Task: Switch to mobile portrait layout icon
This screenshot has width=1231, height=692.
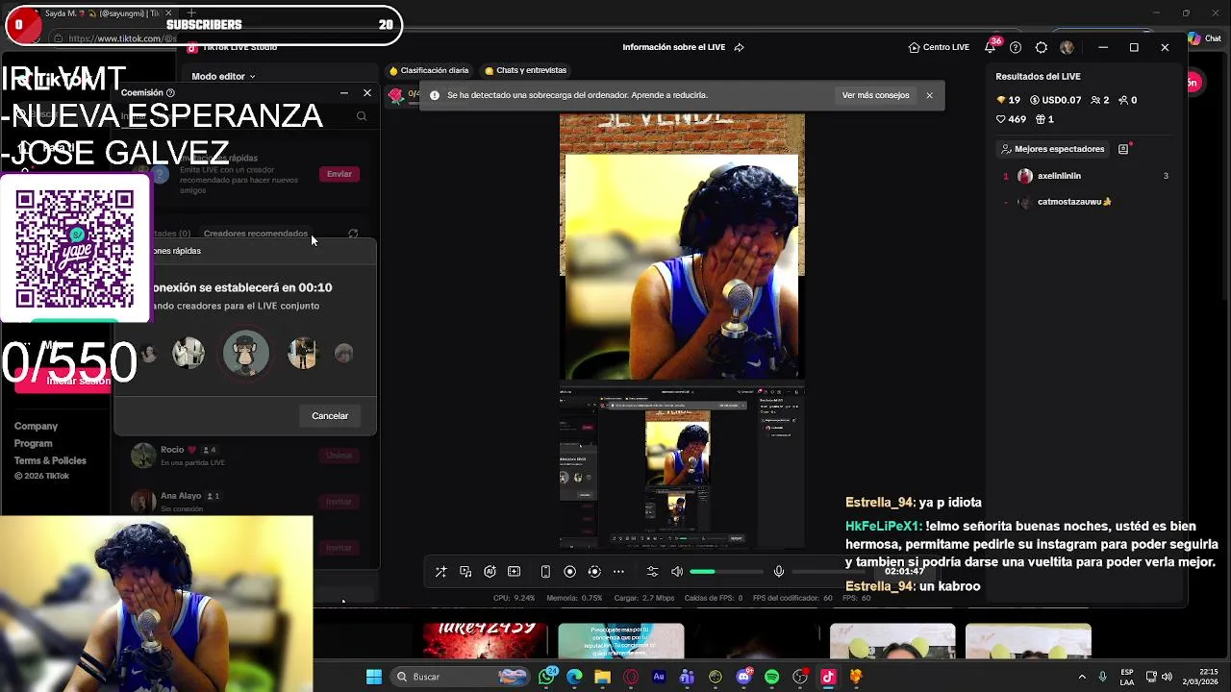Action: [x=545, y=572]
